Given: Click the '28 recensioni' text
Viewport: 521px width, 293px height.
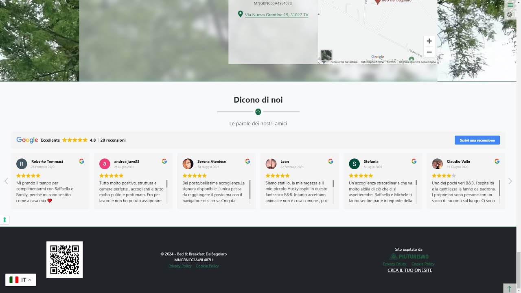Looking at the screenshot, I should tap(113, 140).
